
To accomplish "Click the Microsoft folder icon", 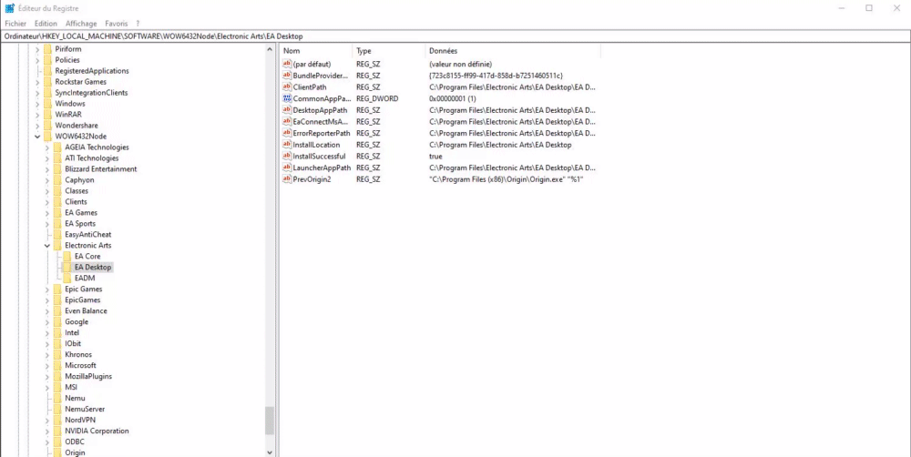I will (56, 365).
